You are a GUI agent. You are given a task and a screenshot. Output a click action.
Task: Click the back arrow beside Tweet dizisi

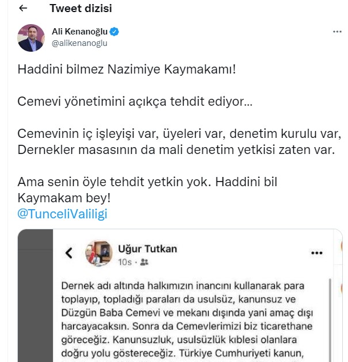[23, 9]
